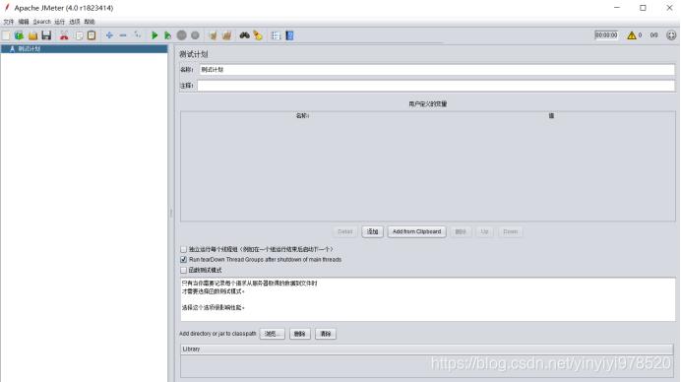Click Start no pauses icon
Viewport: 681px width, 382px height.
tap(167, 35)
